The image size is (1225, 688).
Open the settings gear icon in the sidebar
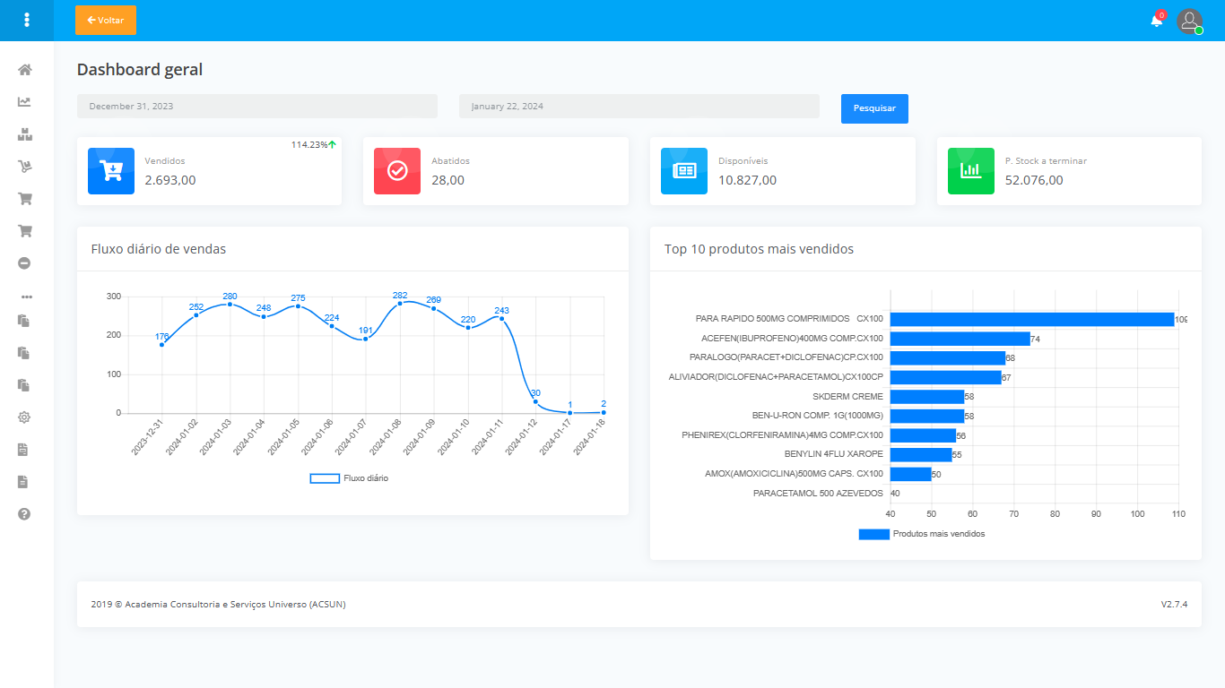click(x=25, y=417)
